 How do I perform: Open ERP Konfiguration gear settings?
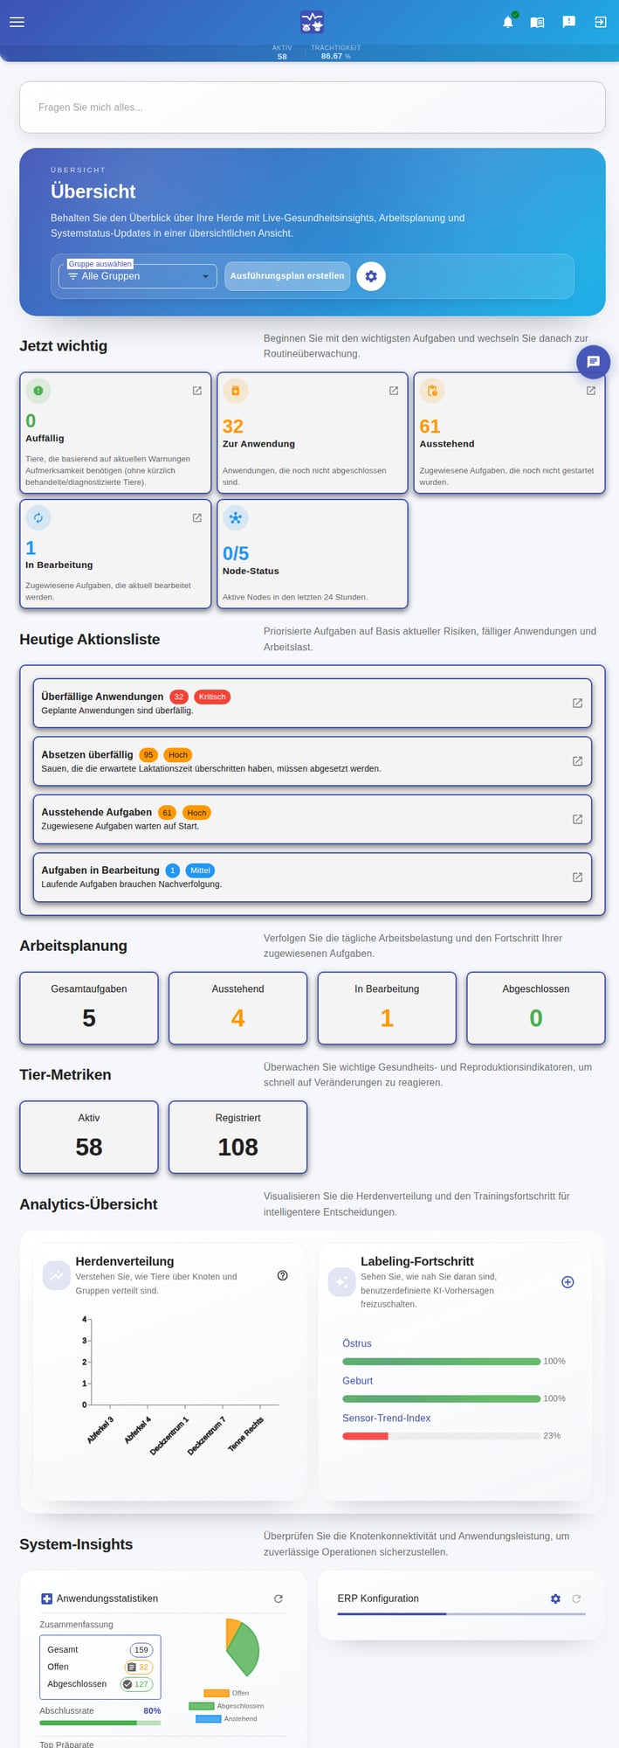point(555,1599)
